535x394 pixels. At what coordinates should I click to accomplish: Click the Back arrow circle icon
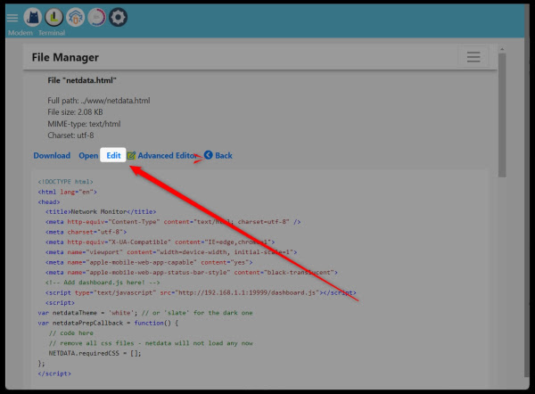208,155
